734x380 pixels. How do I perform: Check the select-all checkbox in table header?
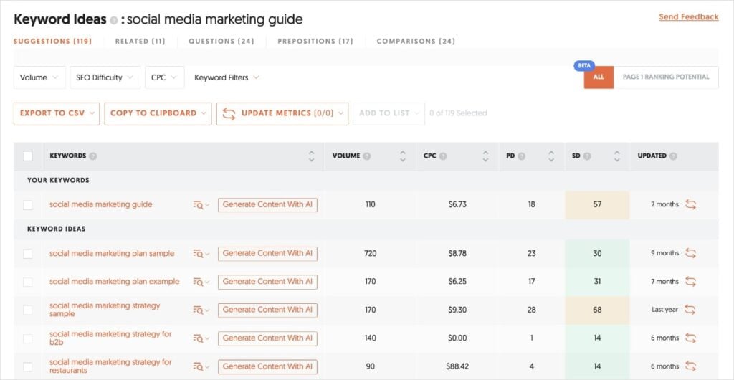(28, 156)
